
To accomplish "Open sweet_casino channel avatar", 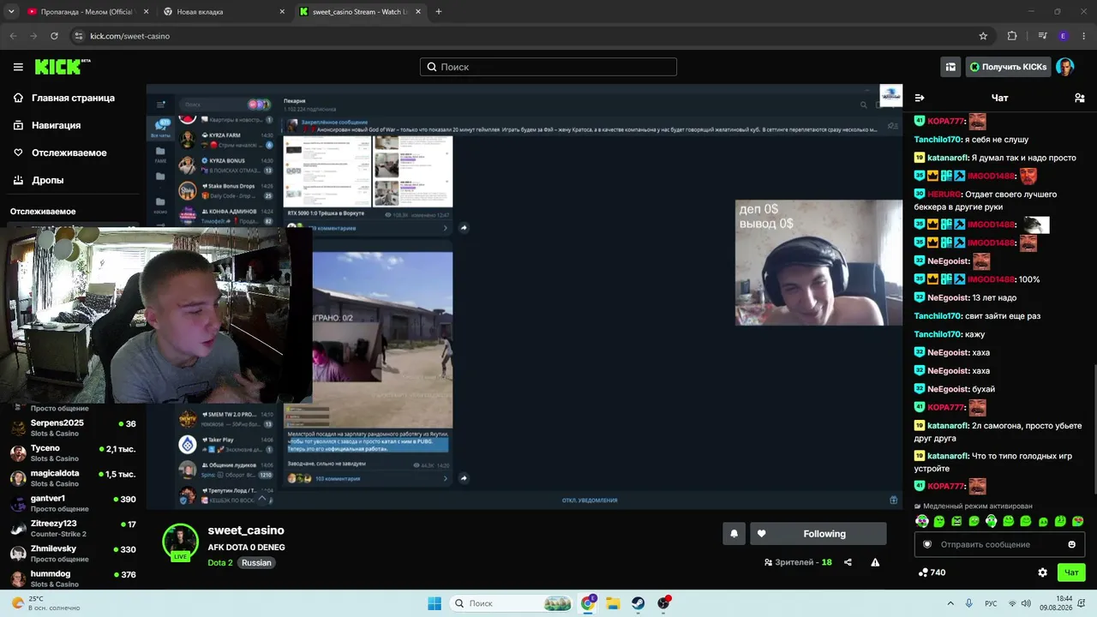I will click(181, 542).
